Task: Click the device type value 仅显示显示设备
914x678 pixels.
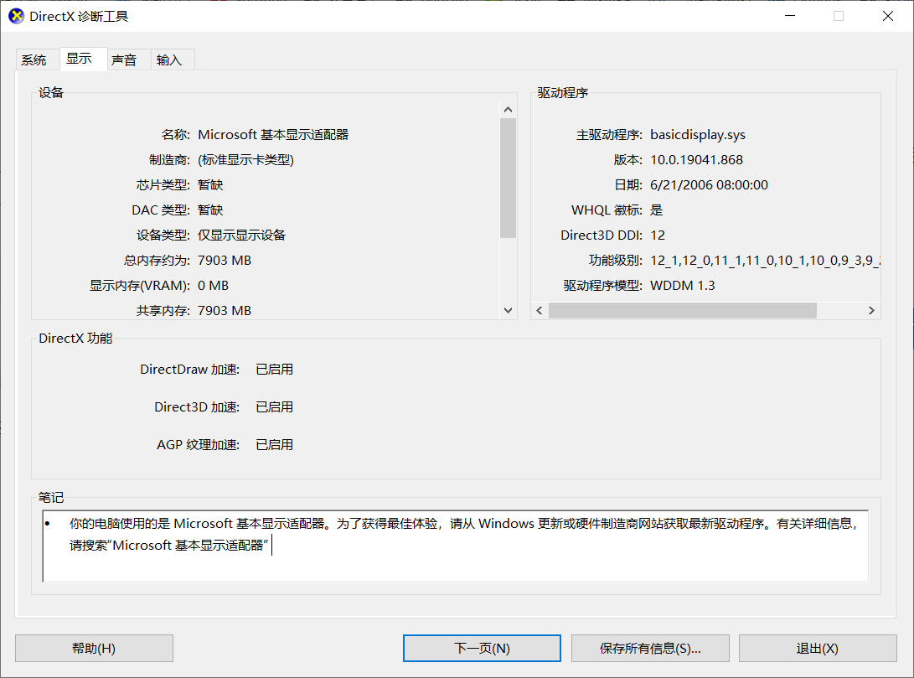Action: 242,235
